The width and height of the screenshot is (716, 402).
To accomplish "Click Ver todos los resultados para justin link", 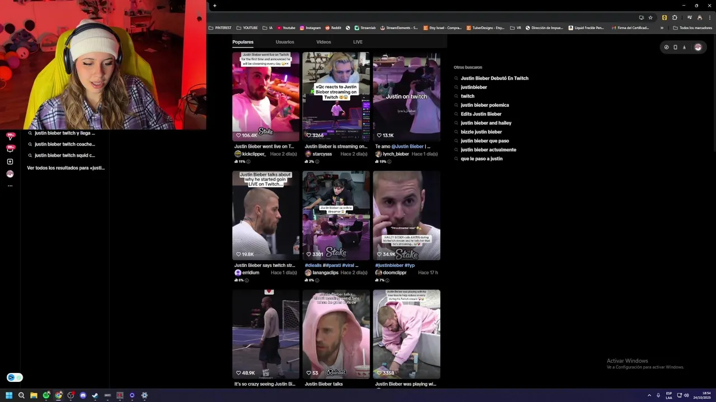I will 66,168.
